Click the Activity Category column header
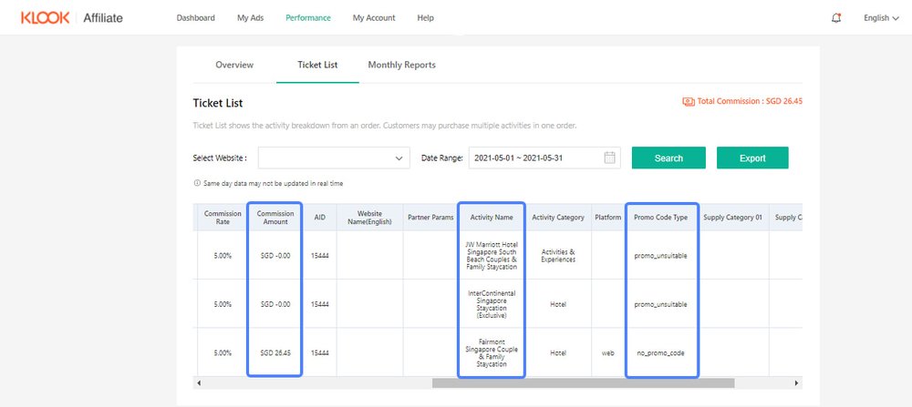Screen dimensions: 912x407 [x=558, y=218]
